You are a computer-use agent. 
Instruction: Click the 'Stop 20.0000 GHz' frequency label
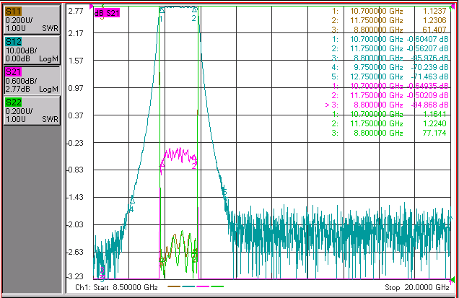pos(417,287)
